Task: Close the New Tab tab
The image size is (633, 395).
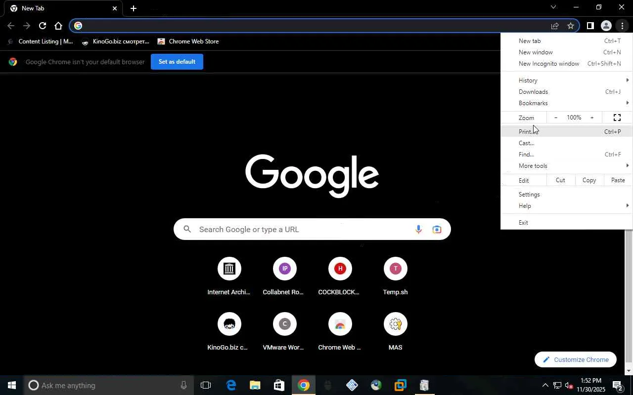Action: [x=115, y=8]
